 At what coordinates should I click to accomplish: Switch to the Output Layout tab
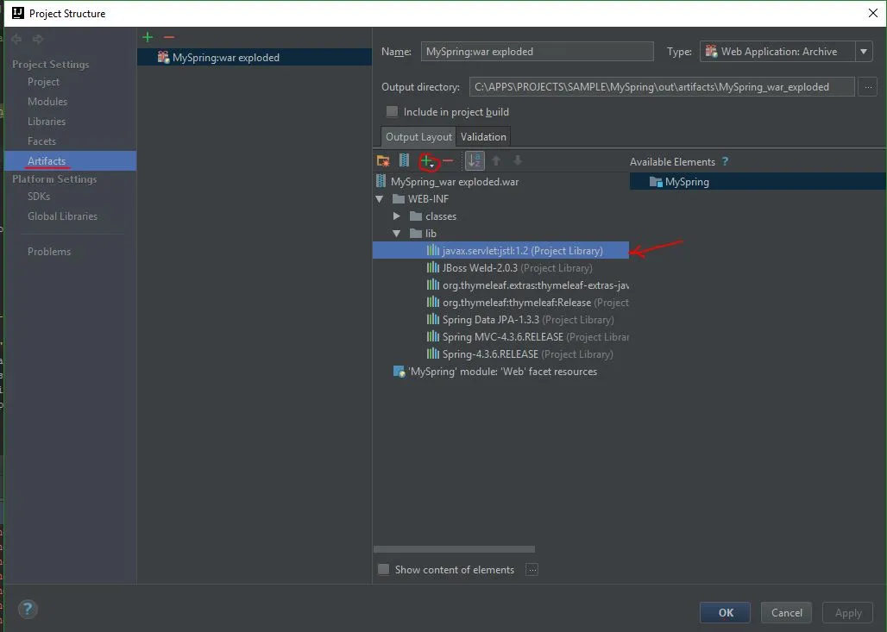click(418, 137)
